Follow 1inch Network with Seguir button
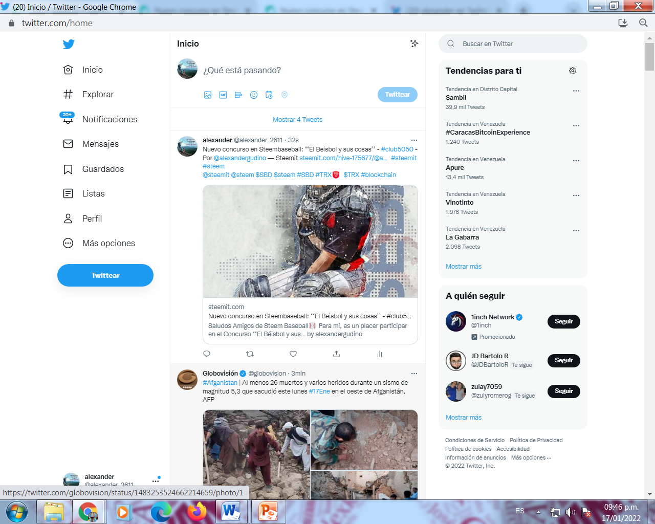Image resolution: width=655 pixels, height=524 pixels. [x=563, y=321]
